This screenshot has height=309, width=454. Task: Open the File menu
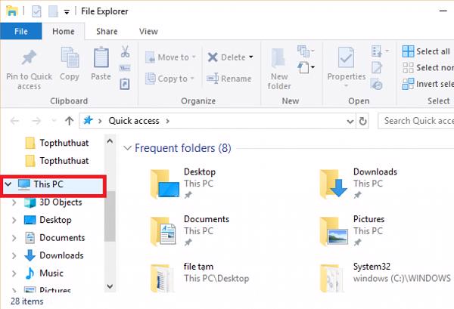point(20,32)
